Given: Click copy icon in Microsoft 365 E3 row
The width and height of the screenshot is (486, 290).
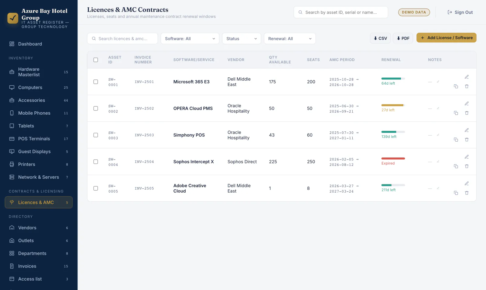Looking at the screenshot, I should pyautogui.click(x=456, y=86).
